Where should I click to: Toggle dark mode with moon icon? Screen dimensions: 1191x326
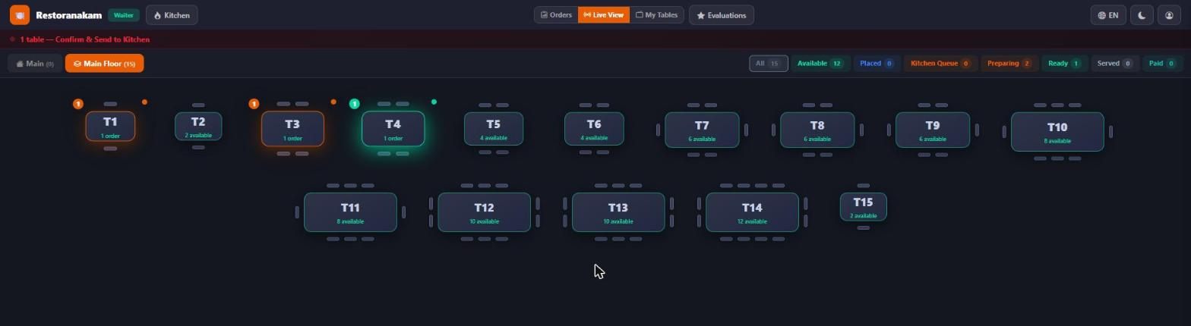pos(1142,15)
